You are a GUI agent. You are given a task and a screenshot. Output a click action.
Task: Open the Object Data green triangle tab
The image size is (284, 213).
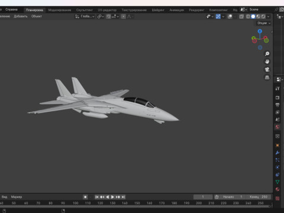point(277,182)
